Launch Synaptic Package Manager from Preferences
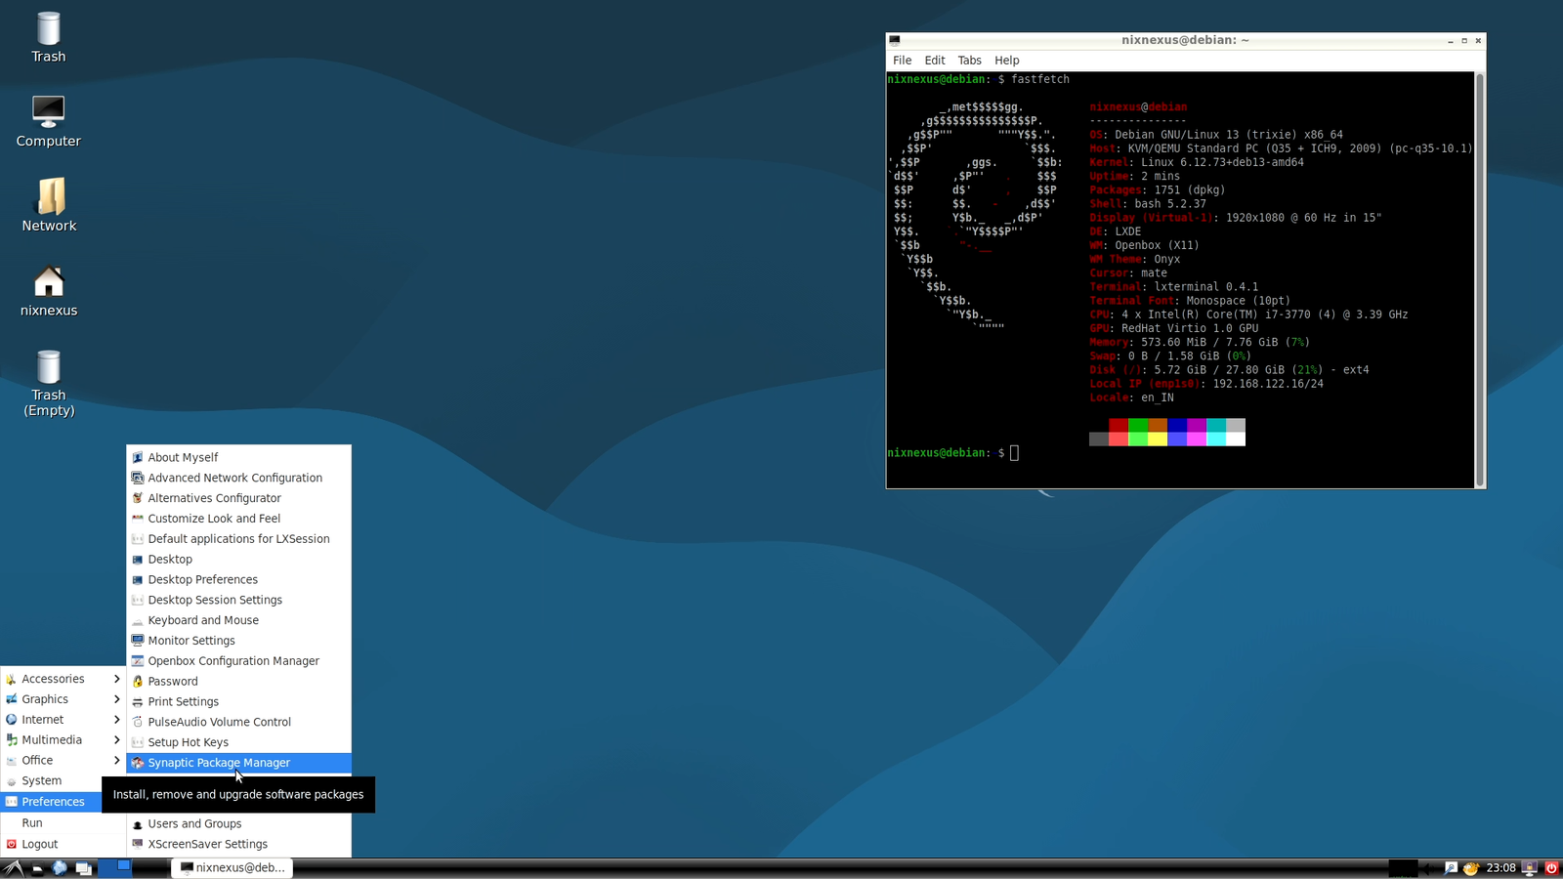The height and width of the screenshot is (879, 1563). coord(219,762)
